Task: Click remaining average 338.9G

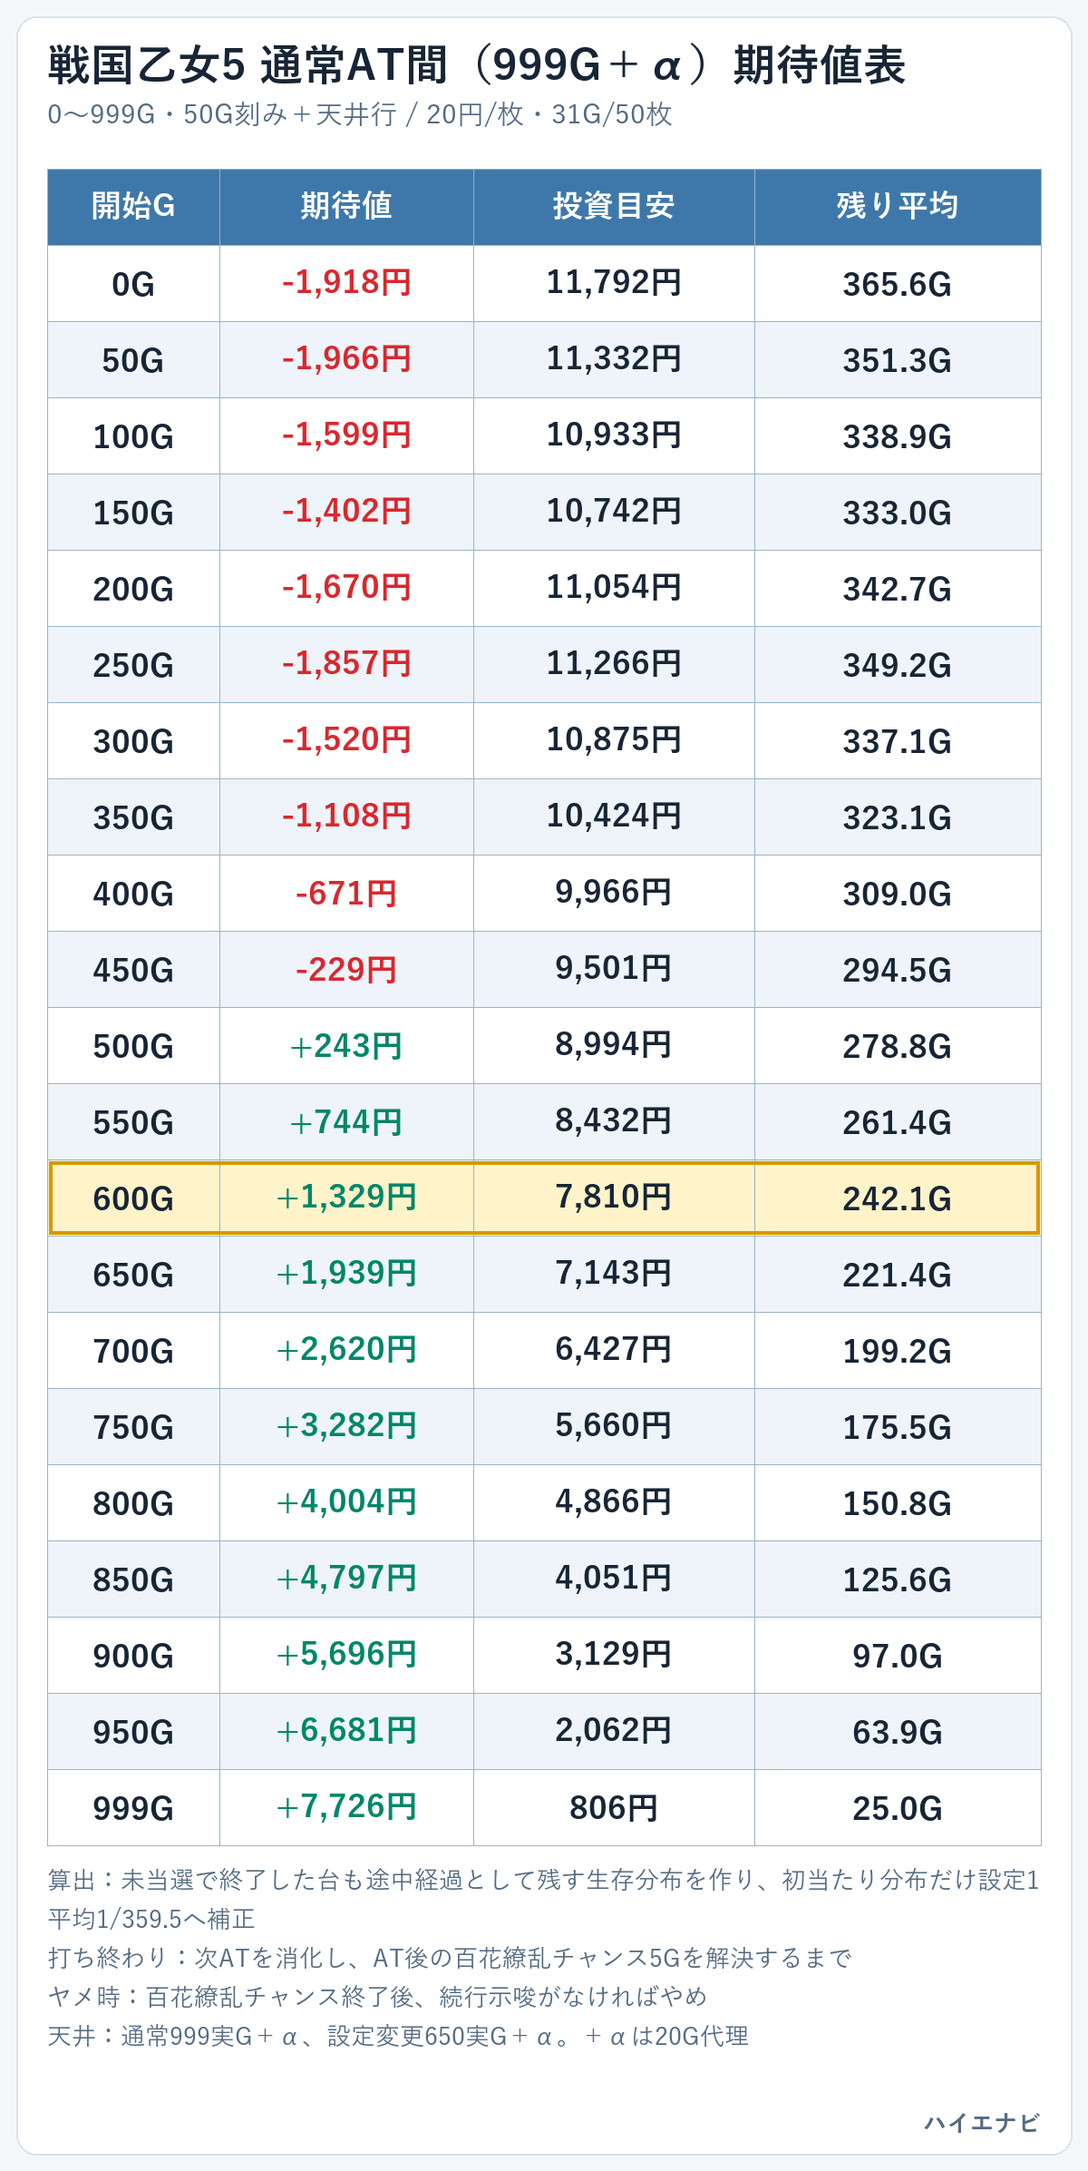Action: [x=898, y=436]
